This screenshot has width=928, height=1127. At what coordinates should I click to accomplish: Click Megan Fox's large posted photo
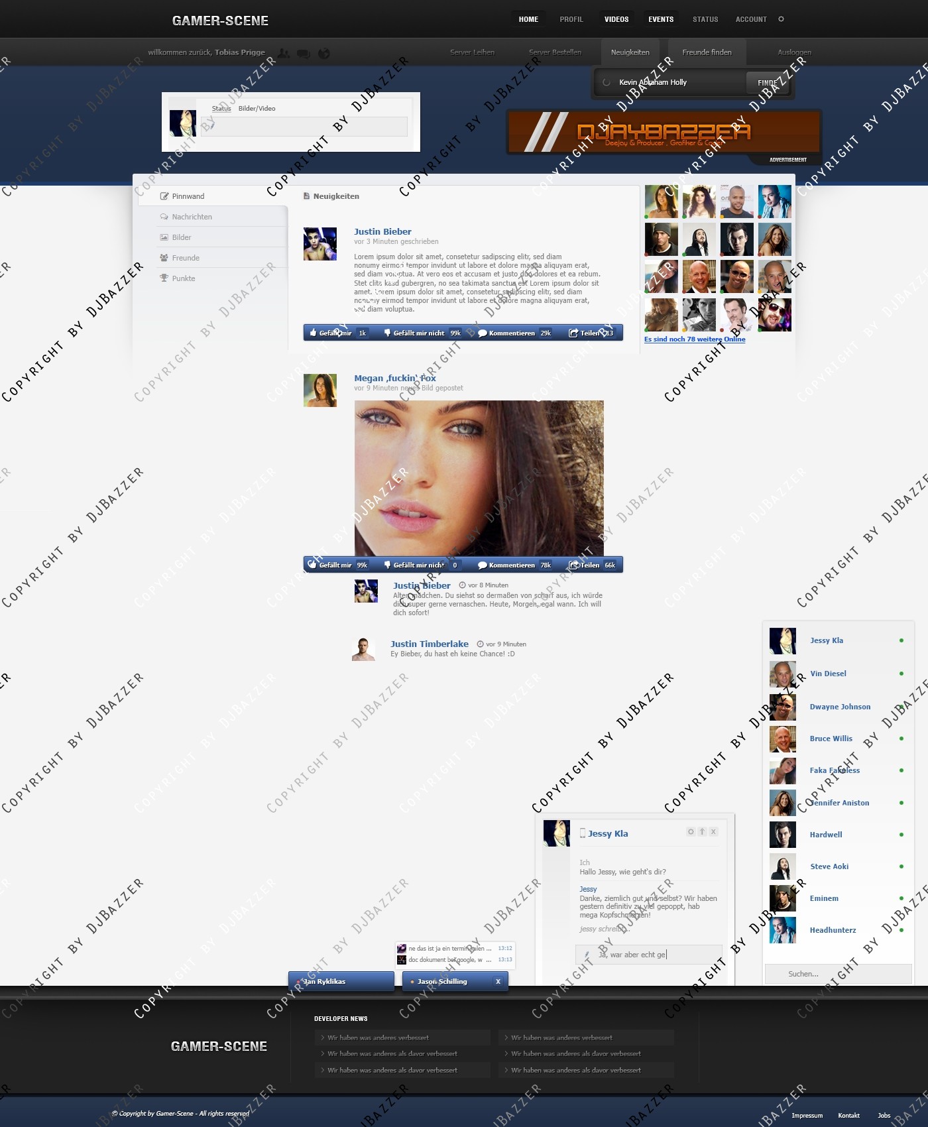(479, 478)
